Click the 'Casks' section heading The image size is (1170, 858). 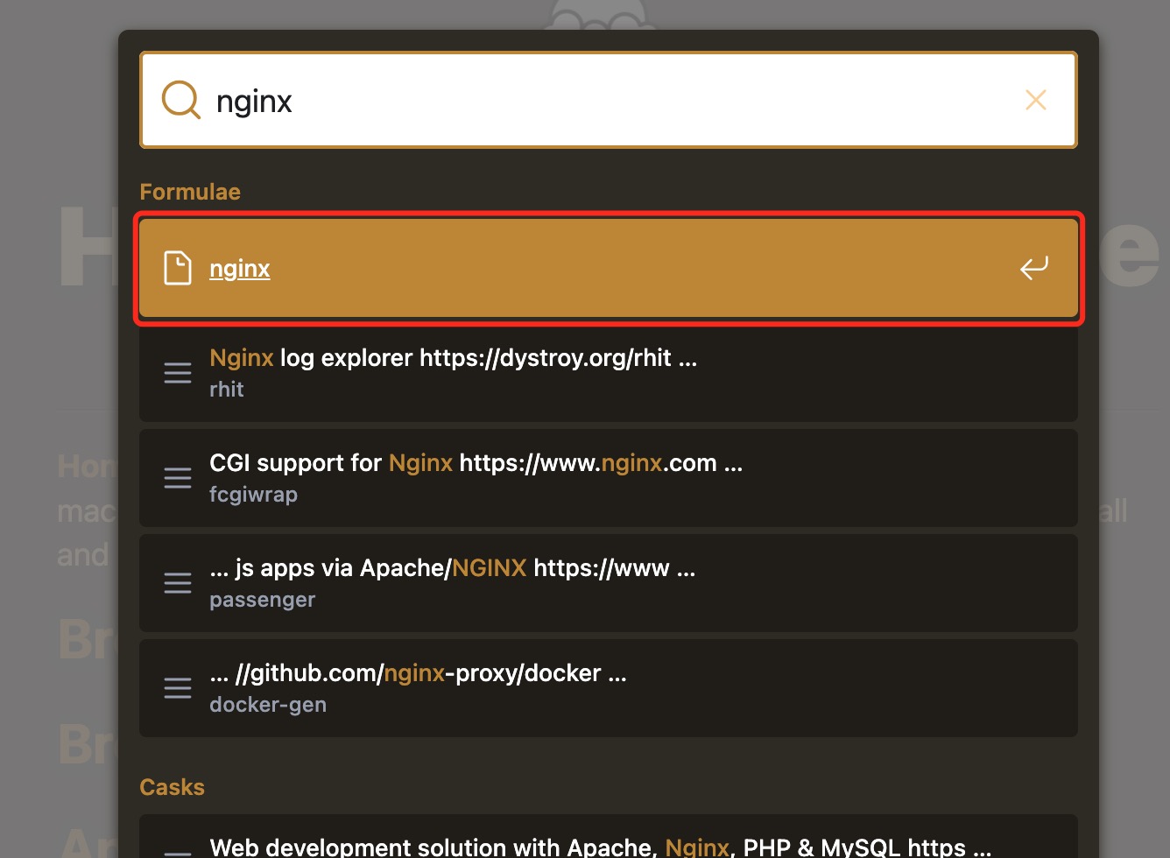173,787
